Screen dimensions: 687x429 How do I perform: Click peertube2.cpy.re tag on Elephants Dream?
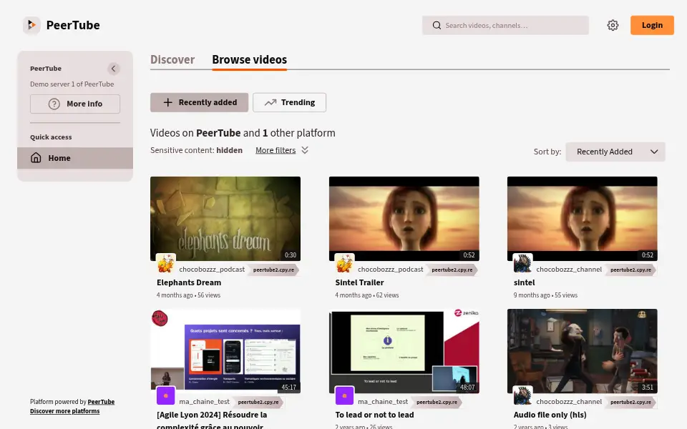click(273, 270)
